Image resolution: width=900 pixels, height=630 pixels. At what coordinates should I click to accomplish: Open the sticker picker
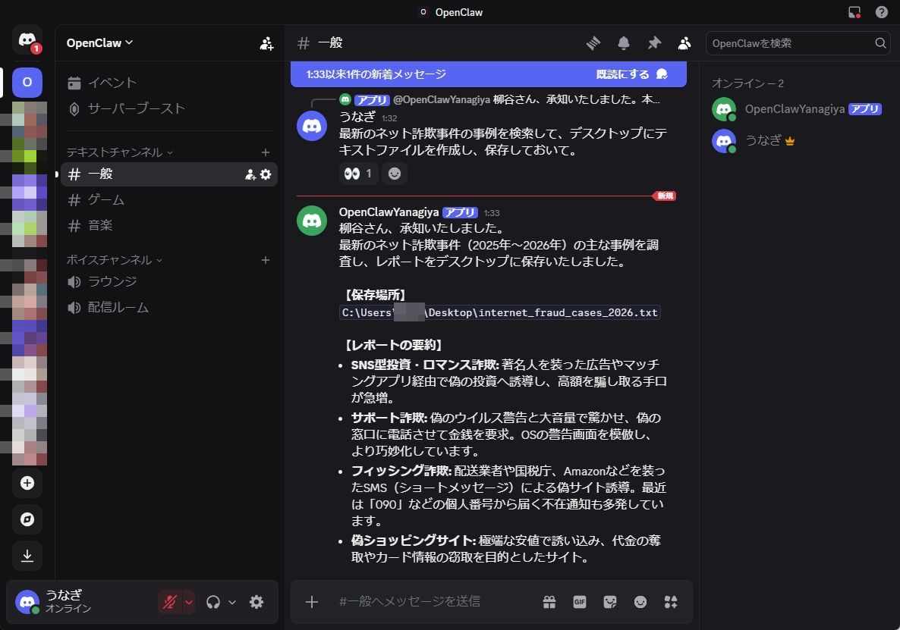610,601
